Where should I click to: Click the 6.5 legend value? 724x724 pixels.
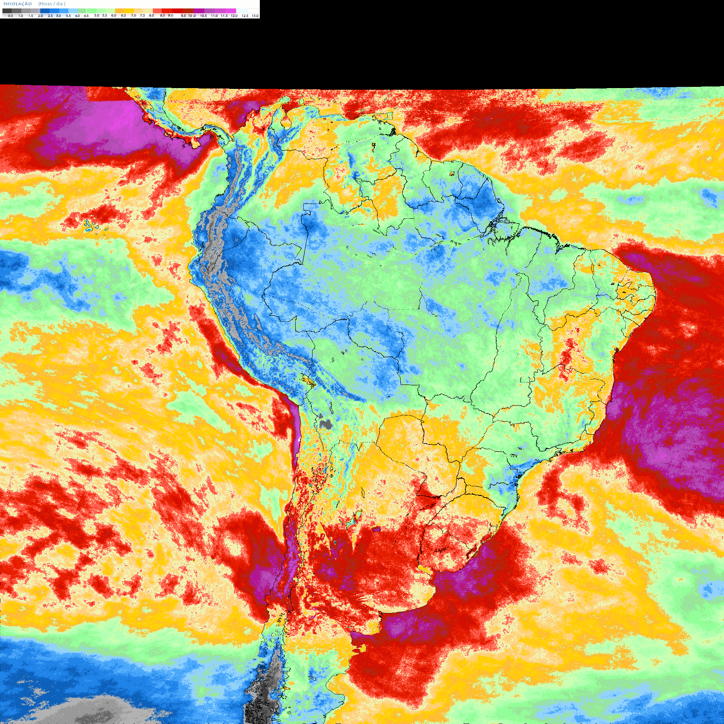pos(123,15)
